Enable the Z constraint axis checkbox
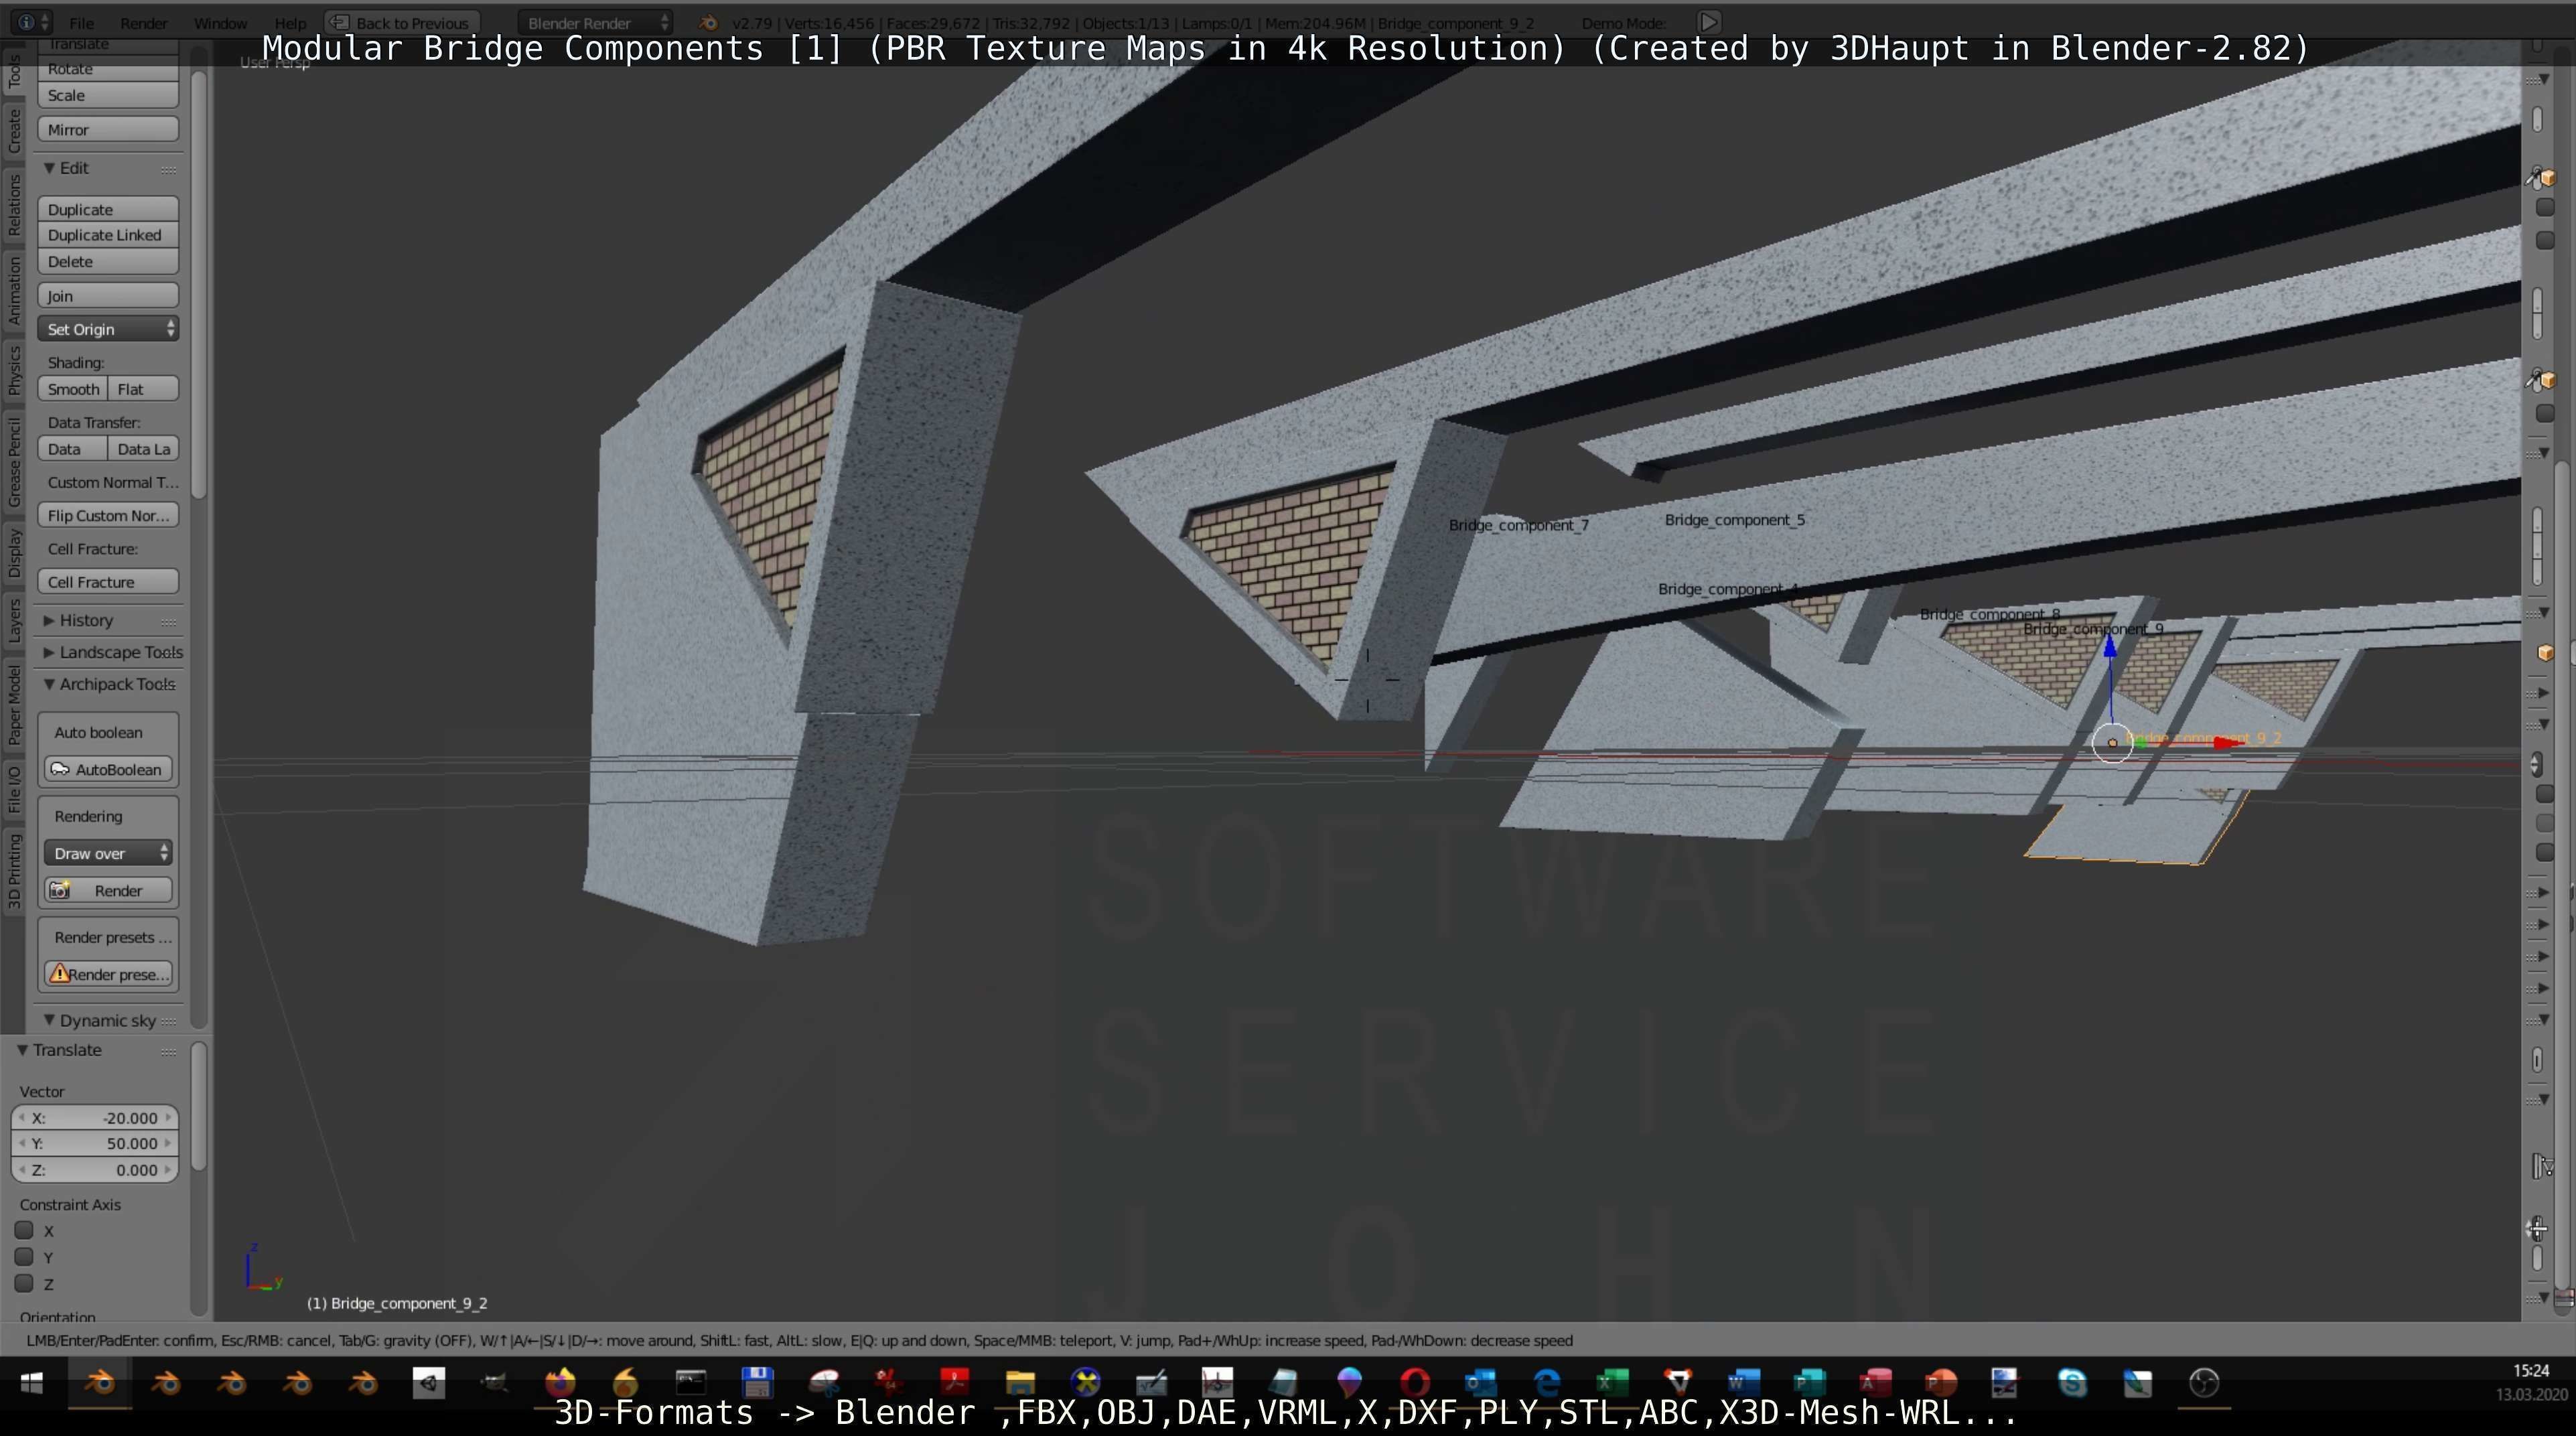The height and width of the screenshot is (1436, 2576). (x=24, y=1283)
